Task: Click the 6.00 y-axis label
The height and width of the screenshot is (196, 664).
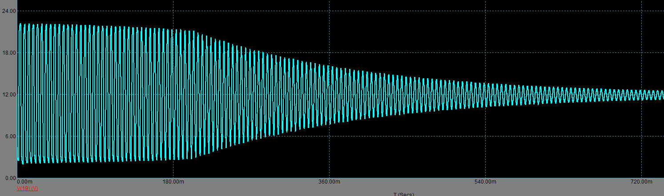Action: [10, 136]
